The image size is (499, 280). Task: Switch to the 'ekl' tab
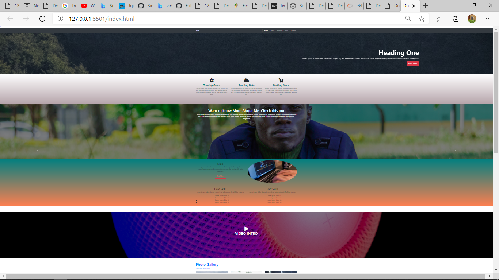(354, 6)
